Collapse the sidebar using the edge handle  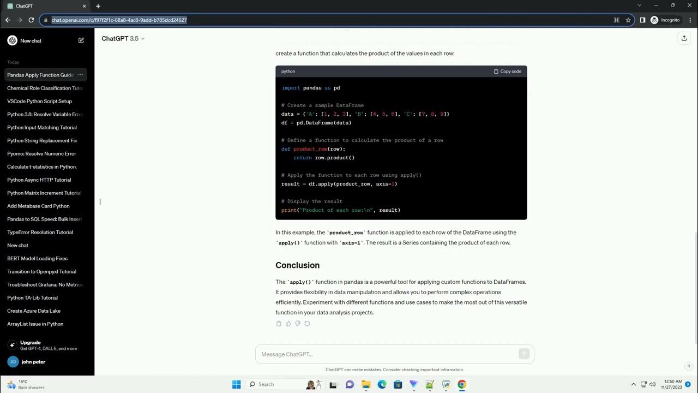coord(100,202)
